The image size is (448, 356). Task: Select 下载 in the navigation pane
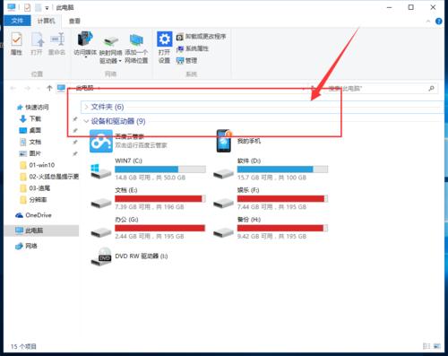tap(30, 118)
